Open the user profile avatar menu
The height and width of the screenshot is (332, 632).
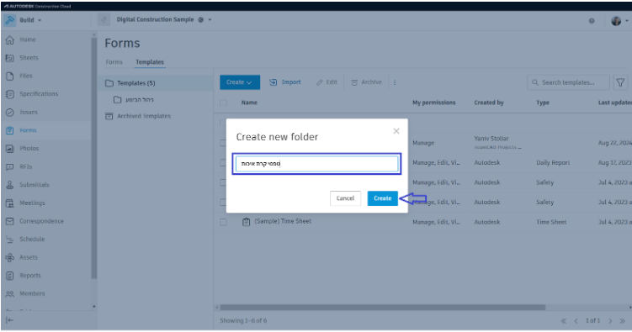point(616,21)
